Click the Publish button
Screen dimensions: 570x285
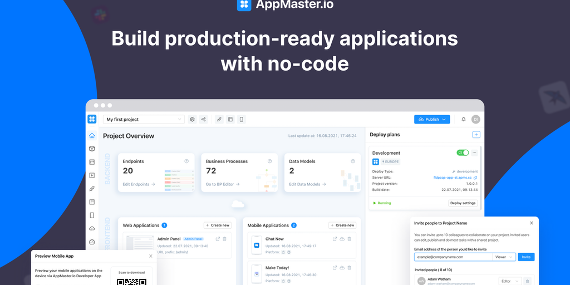coord(432,119)
